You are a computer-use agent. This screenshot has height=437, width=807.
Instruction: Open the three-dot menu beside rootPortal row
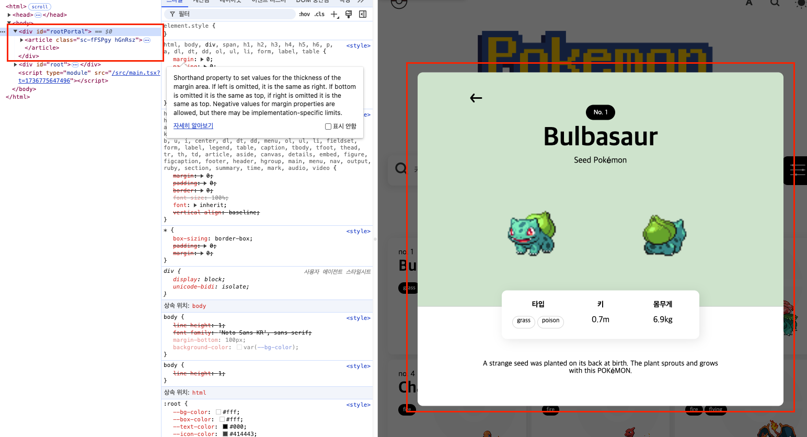(x=3, y=32)
